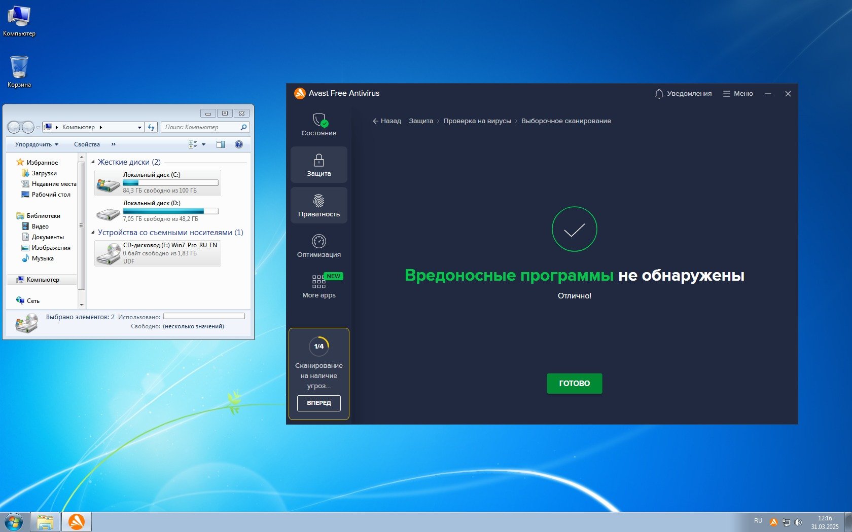Open the Explorer help question mark icon
This screenshot has height=532, width=852.
pos(239,144)
